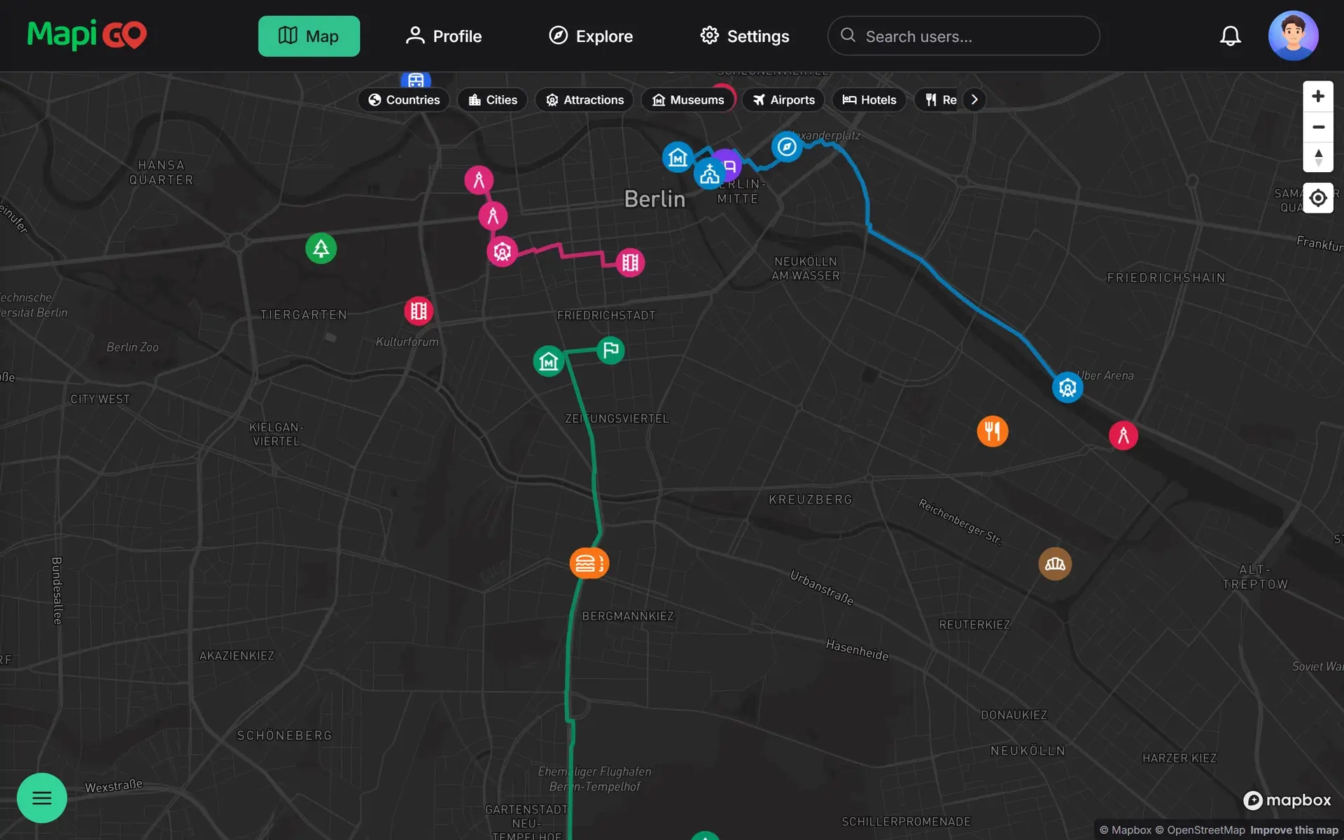Select the blue ferris wheel marker near Uber Arena
This screenshot has width=1344, height=840.
click(1067, 387)
